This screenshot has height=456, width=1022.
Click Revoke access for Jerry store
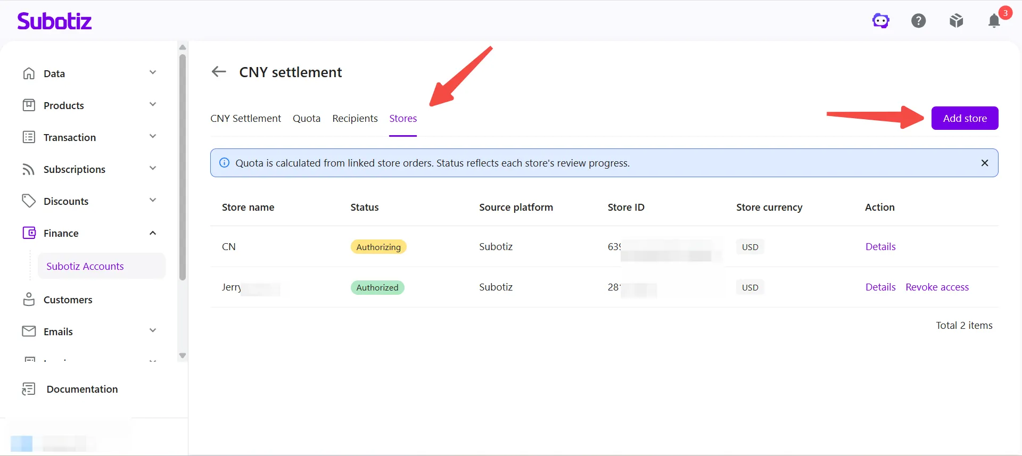(x=937, y=287)
